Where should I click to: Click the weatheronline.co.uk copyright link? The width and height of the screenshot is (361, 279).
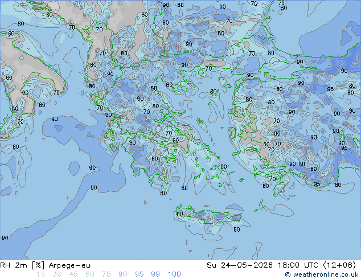tap(322, 274)
